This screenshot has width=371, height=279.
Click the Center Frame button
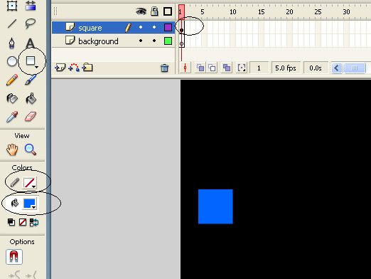click(185, 68)
